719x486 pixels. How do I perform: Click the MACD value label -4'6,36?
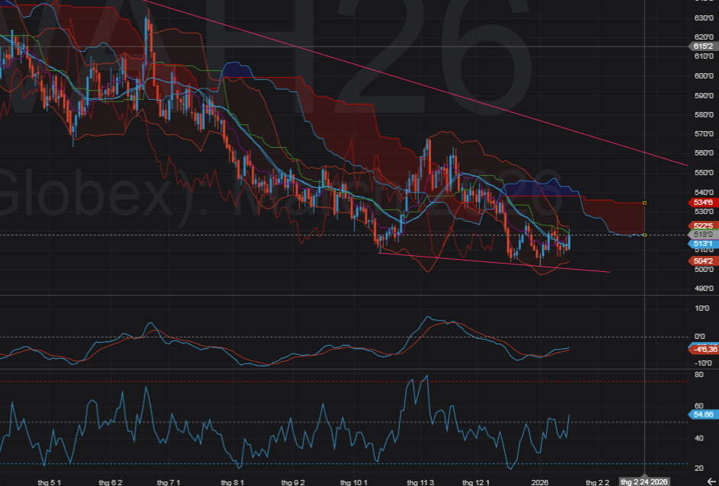[705, 349]
